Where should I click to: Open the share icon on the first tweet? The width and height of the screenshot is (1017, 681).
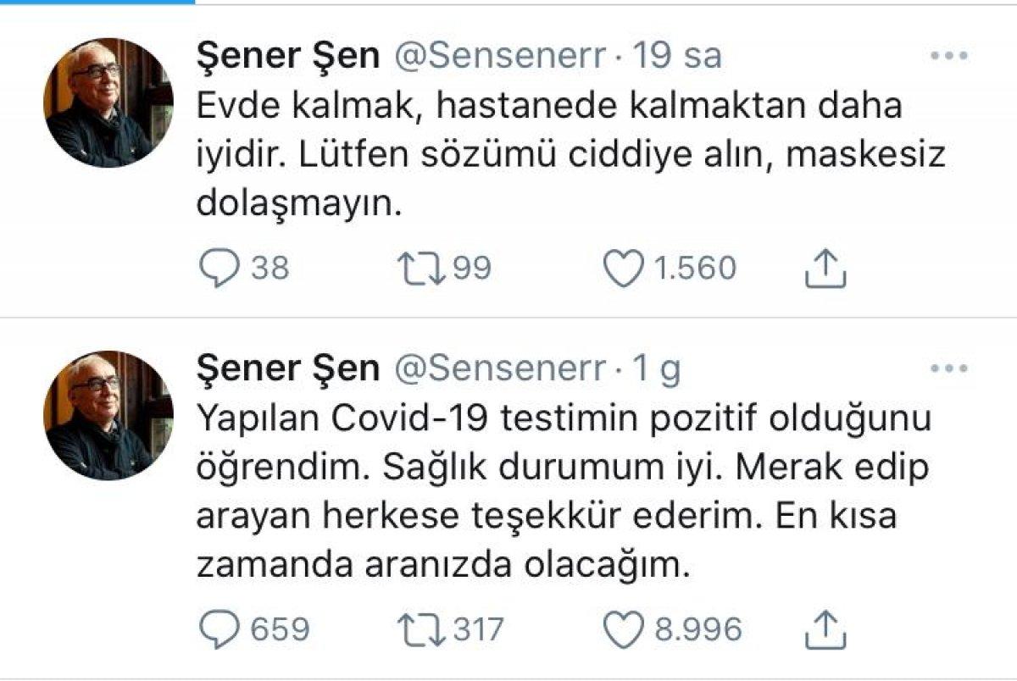(x=826, y=267)
